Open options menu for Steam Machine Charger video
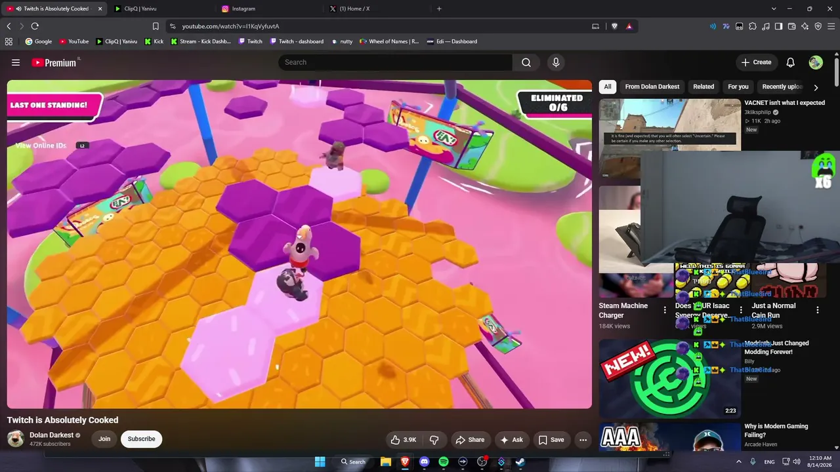 665,310
